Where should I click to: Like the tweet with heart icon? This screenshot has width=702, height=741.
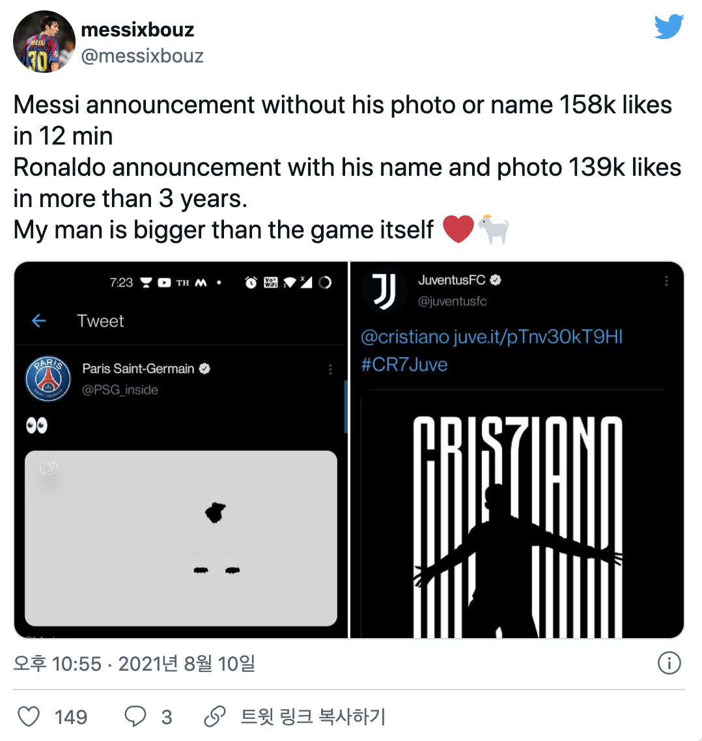coord(28,717)
